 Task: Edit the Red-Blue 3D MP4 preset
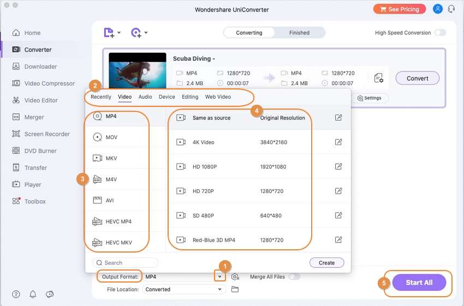338,240
